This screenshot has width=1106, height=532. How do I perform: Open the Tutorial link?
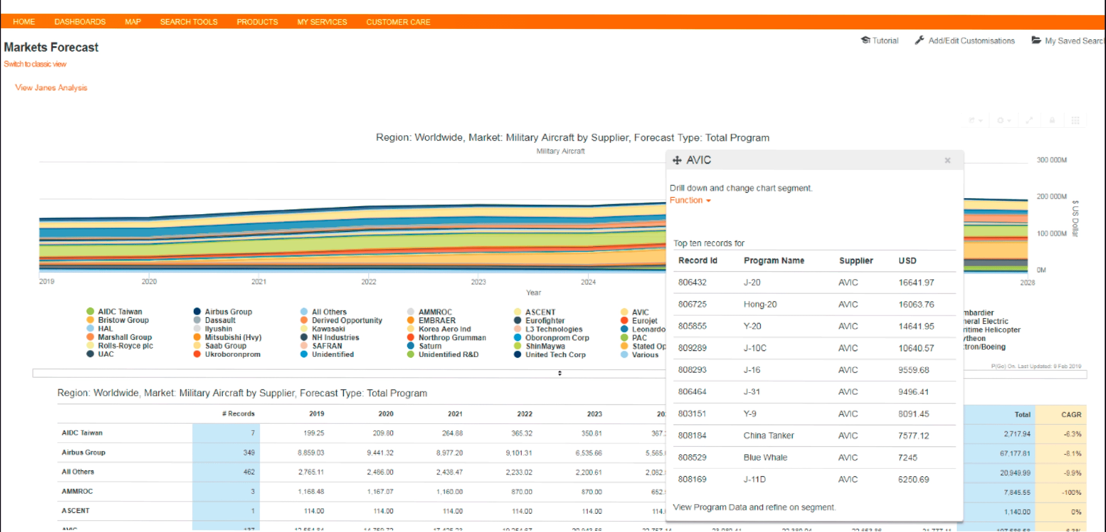tap(885, 40)
